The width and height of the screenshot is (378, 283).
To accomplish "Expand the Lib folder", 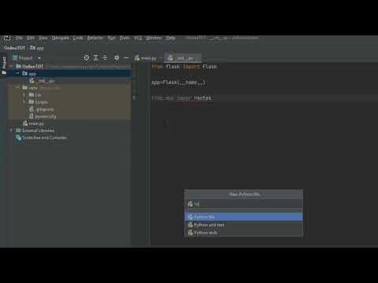I will [x=24, y=94].
